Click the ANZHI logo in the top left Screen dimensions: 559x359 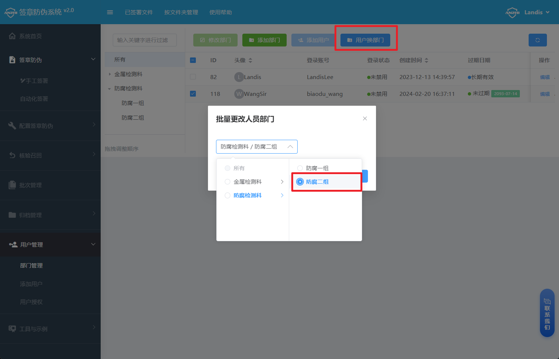10,12
